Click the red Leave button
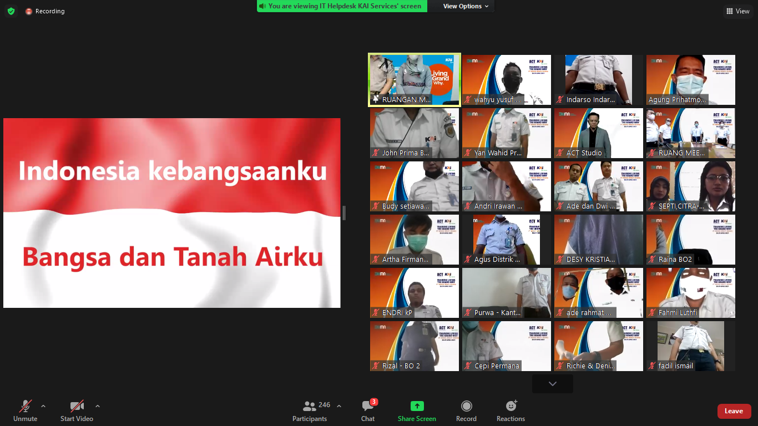Screen dimensions: 758x426 pos(734,411)
